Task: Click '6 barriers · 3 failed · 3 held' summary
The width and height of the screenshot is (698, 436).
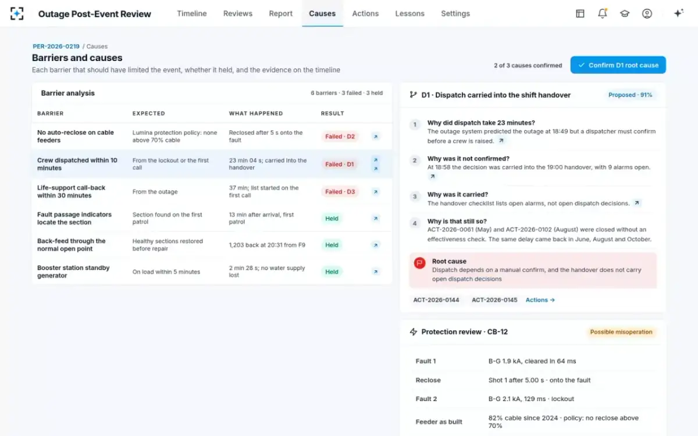Action: pos(347,93)
